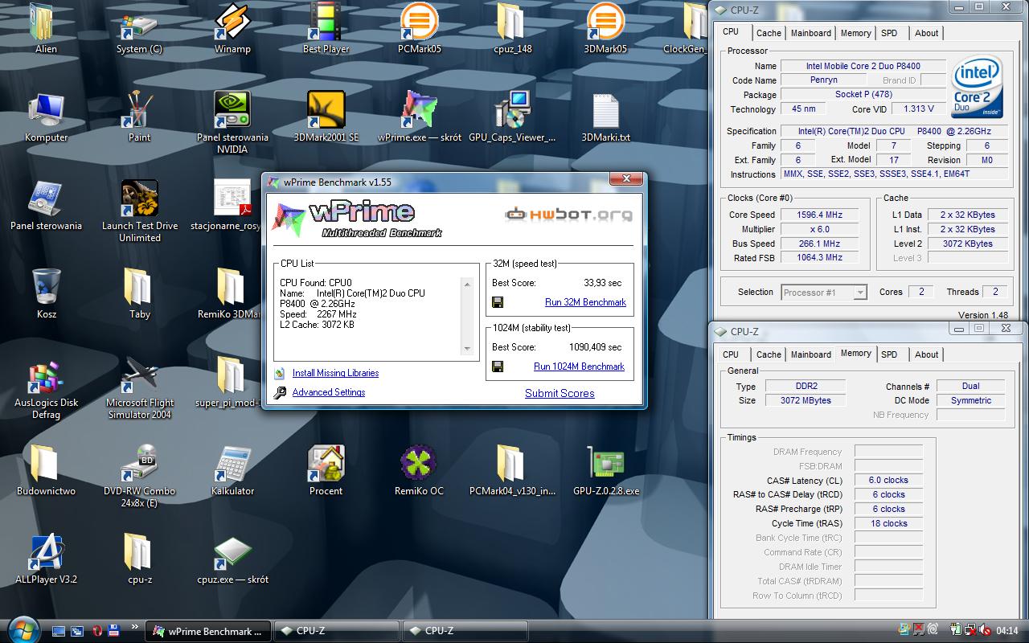
Task: Open About tab in upper CPU-Z
Action: [926, 33]
